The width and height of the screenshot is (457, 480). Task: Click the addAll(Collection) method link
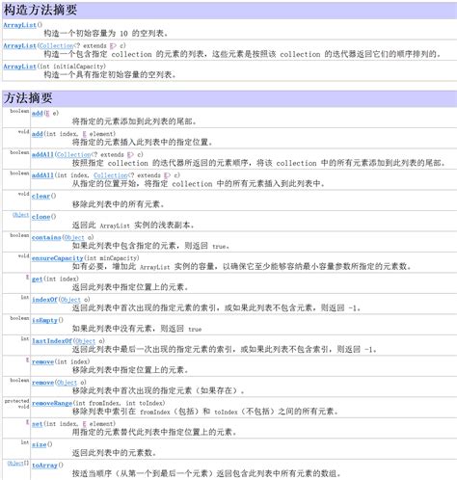point(42,154)
